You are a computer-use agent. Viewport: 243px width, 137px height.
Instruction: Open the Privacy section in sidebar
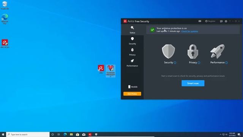pos(132,52)
